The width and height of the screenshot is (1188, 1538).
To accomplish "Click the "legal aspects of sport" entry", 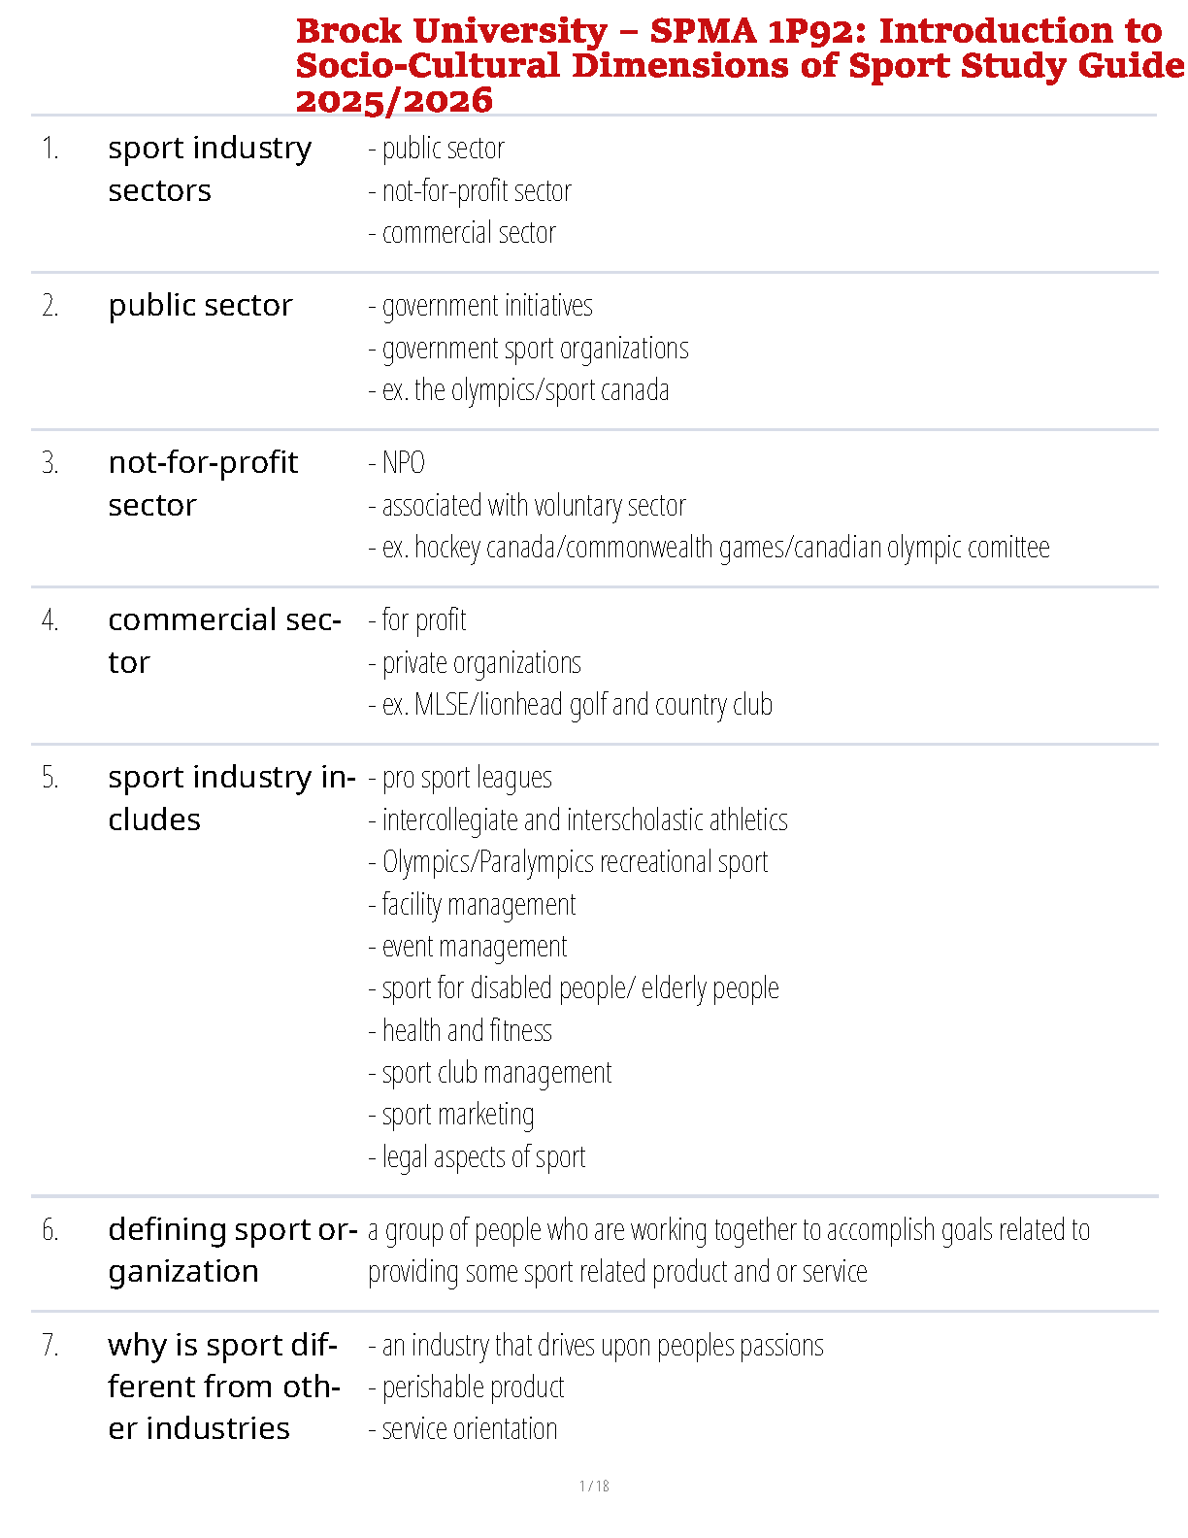I will click(477, 1157).
